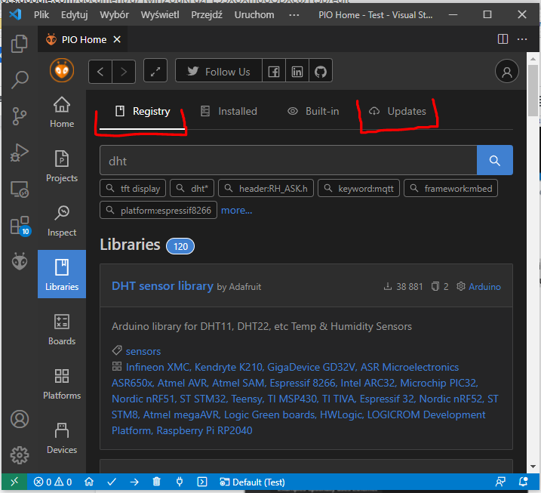Select 'header:RH_ASK.h' search suggestion
541x493 pixels.
pyautogui.click(x=266, y=189)
